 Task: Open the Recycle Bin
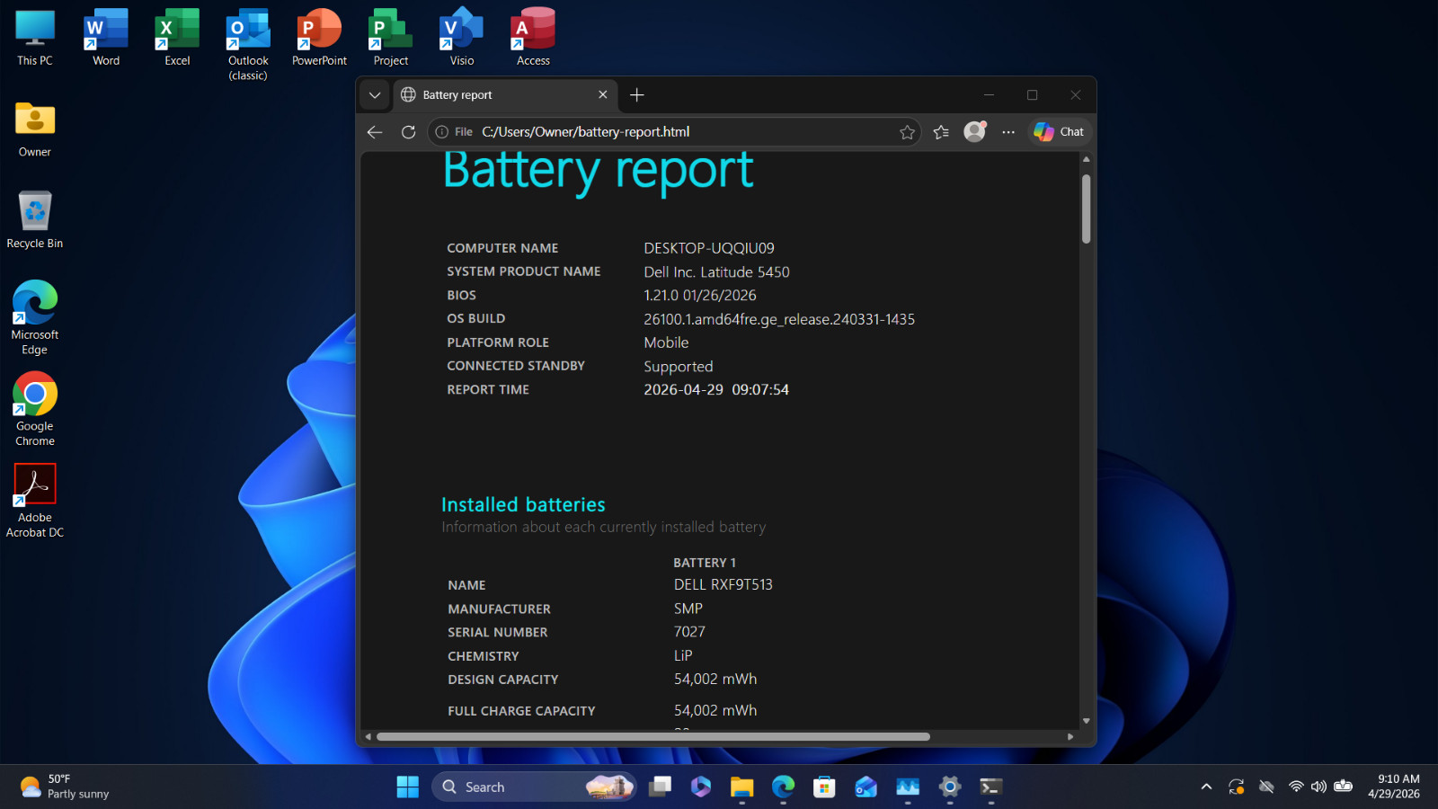(35, 220)
